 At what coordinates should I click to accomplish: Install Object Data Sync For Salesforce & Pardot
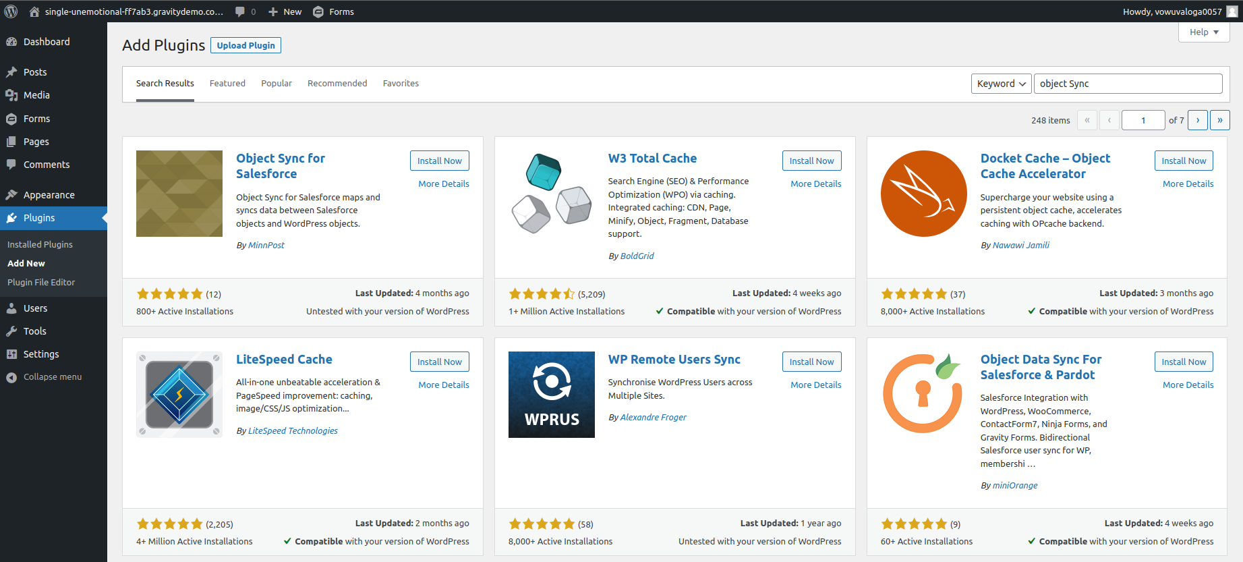click(x=1184, y=362)
